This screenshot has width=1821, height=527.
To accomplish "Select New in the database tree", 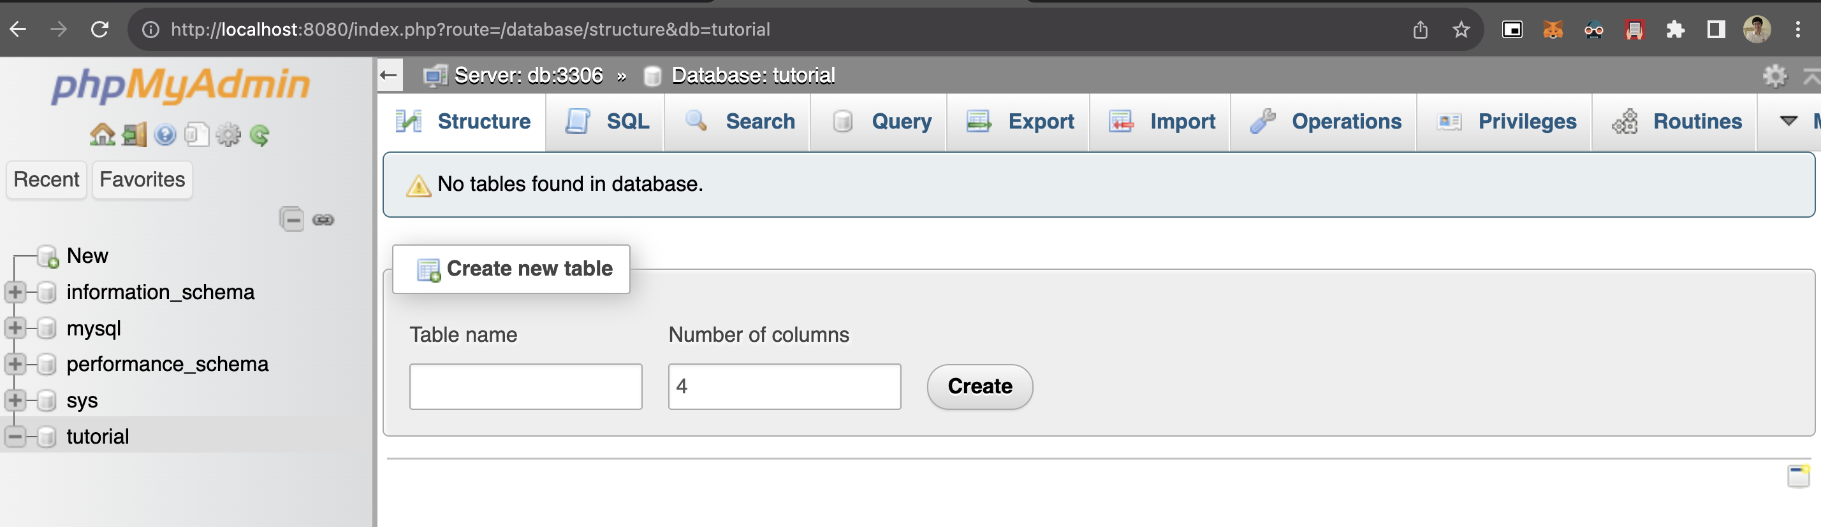I will tap(87, 256).
